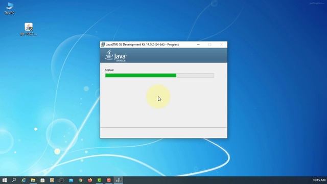Image resolution: width=327 pixels, height=184 pixels.
Task: Launch Internet Explorer from taskbar
Action: [x=24, y=180]
